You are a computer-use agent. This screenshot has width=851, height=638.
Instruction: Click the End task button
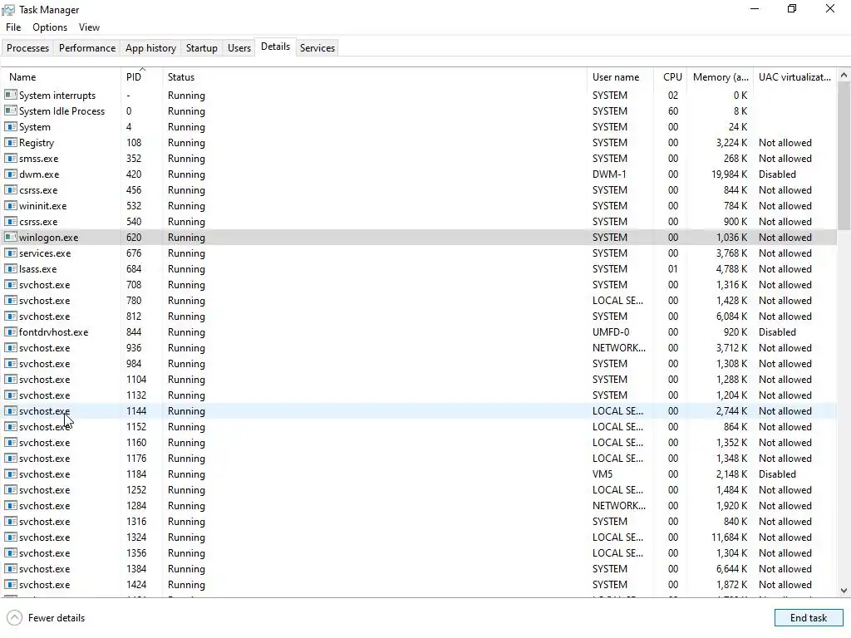808,617
